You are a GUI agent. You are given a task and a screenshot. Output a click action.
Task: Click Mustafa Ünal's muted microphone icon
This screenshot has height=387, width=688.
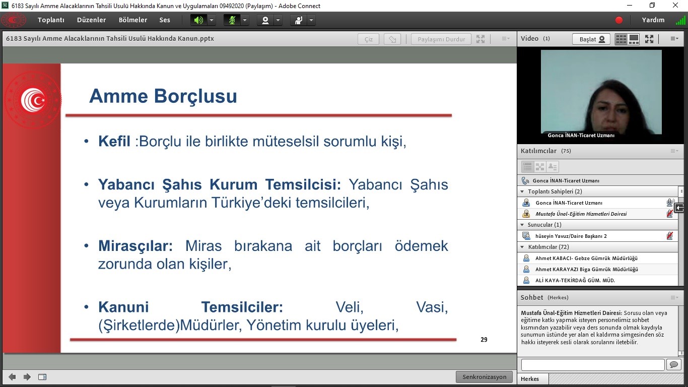click(x=670, y=214)
